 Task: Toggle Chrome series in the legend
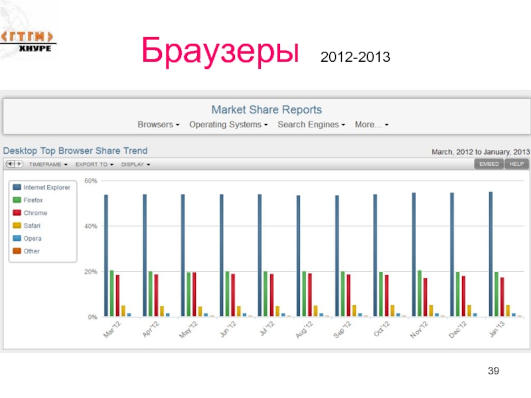(36, 213)
